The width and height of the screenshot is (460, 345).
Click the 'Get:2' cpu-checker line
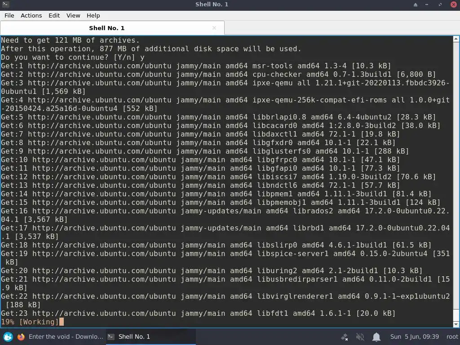[218, 74]
